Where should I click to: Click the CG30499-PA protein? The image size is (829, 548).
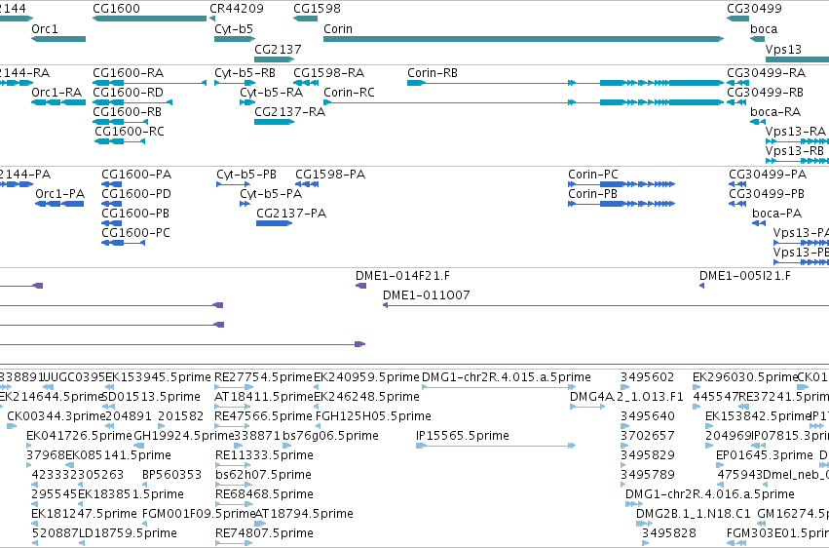click(737, 184)
